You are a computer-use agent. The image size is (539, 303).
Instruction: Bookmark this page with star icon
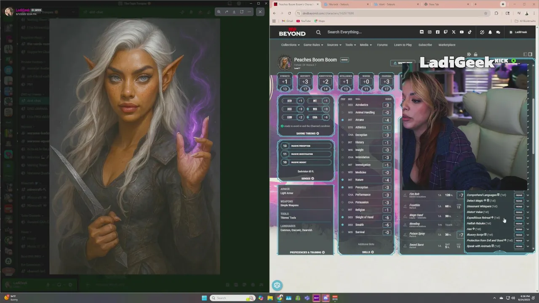[486, 13]
